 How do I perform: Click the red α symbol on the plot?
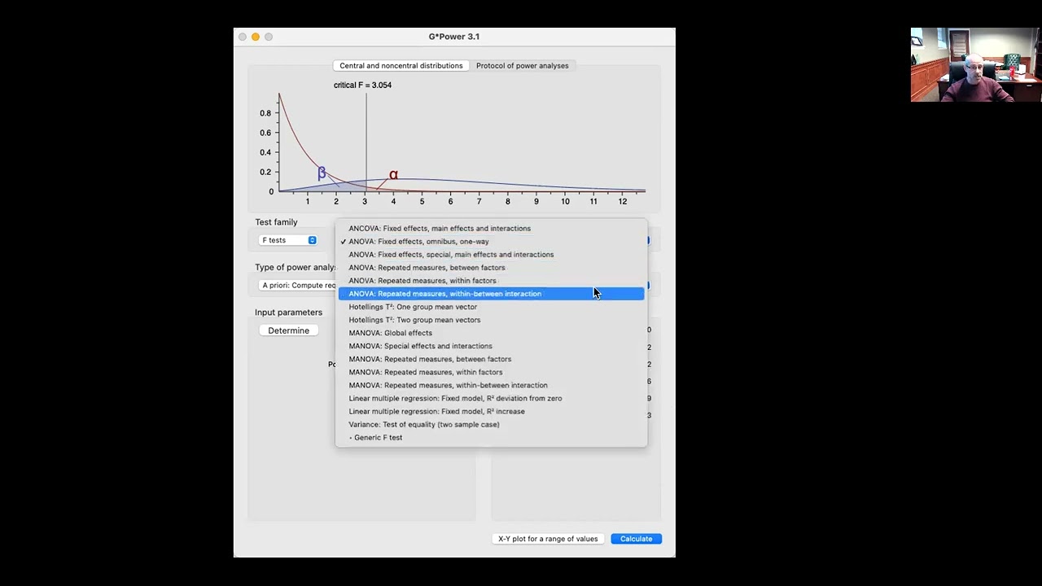pyautogui.click(x=393, y=175)
